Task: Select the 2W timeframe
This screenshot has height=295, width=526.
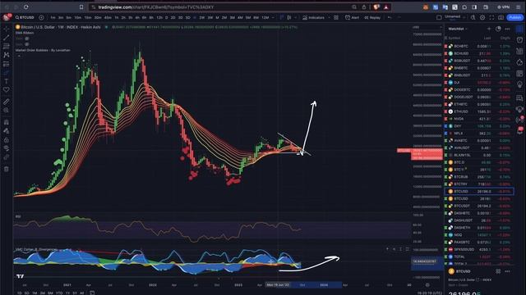Action: [x=202, y=17]
